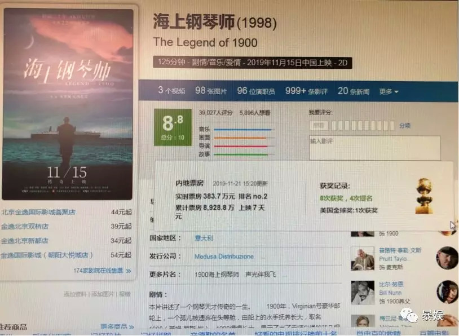The image size is (459, 336).
Task: Click the 意大利 country link
Action: click(x=204, y=238)
